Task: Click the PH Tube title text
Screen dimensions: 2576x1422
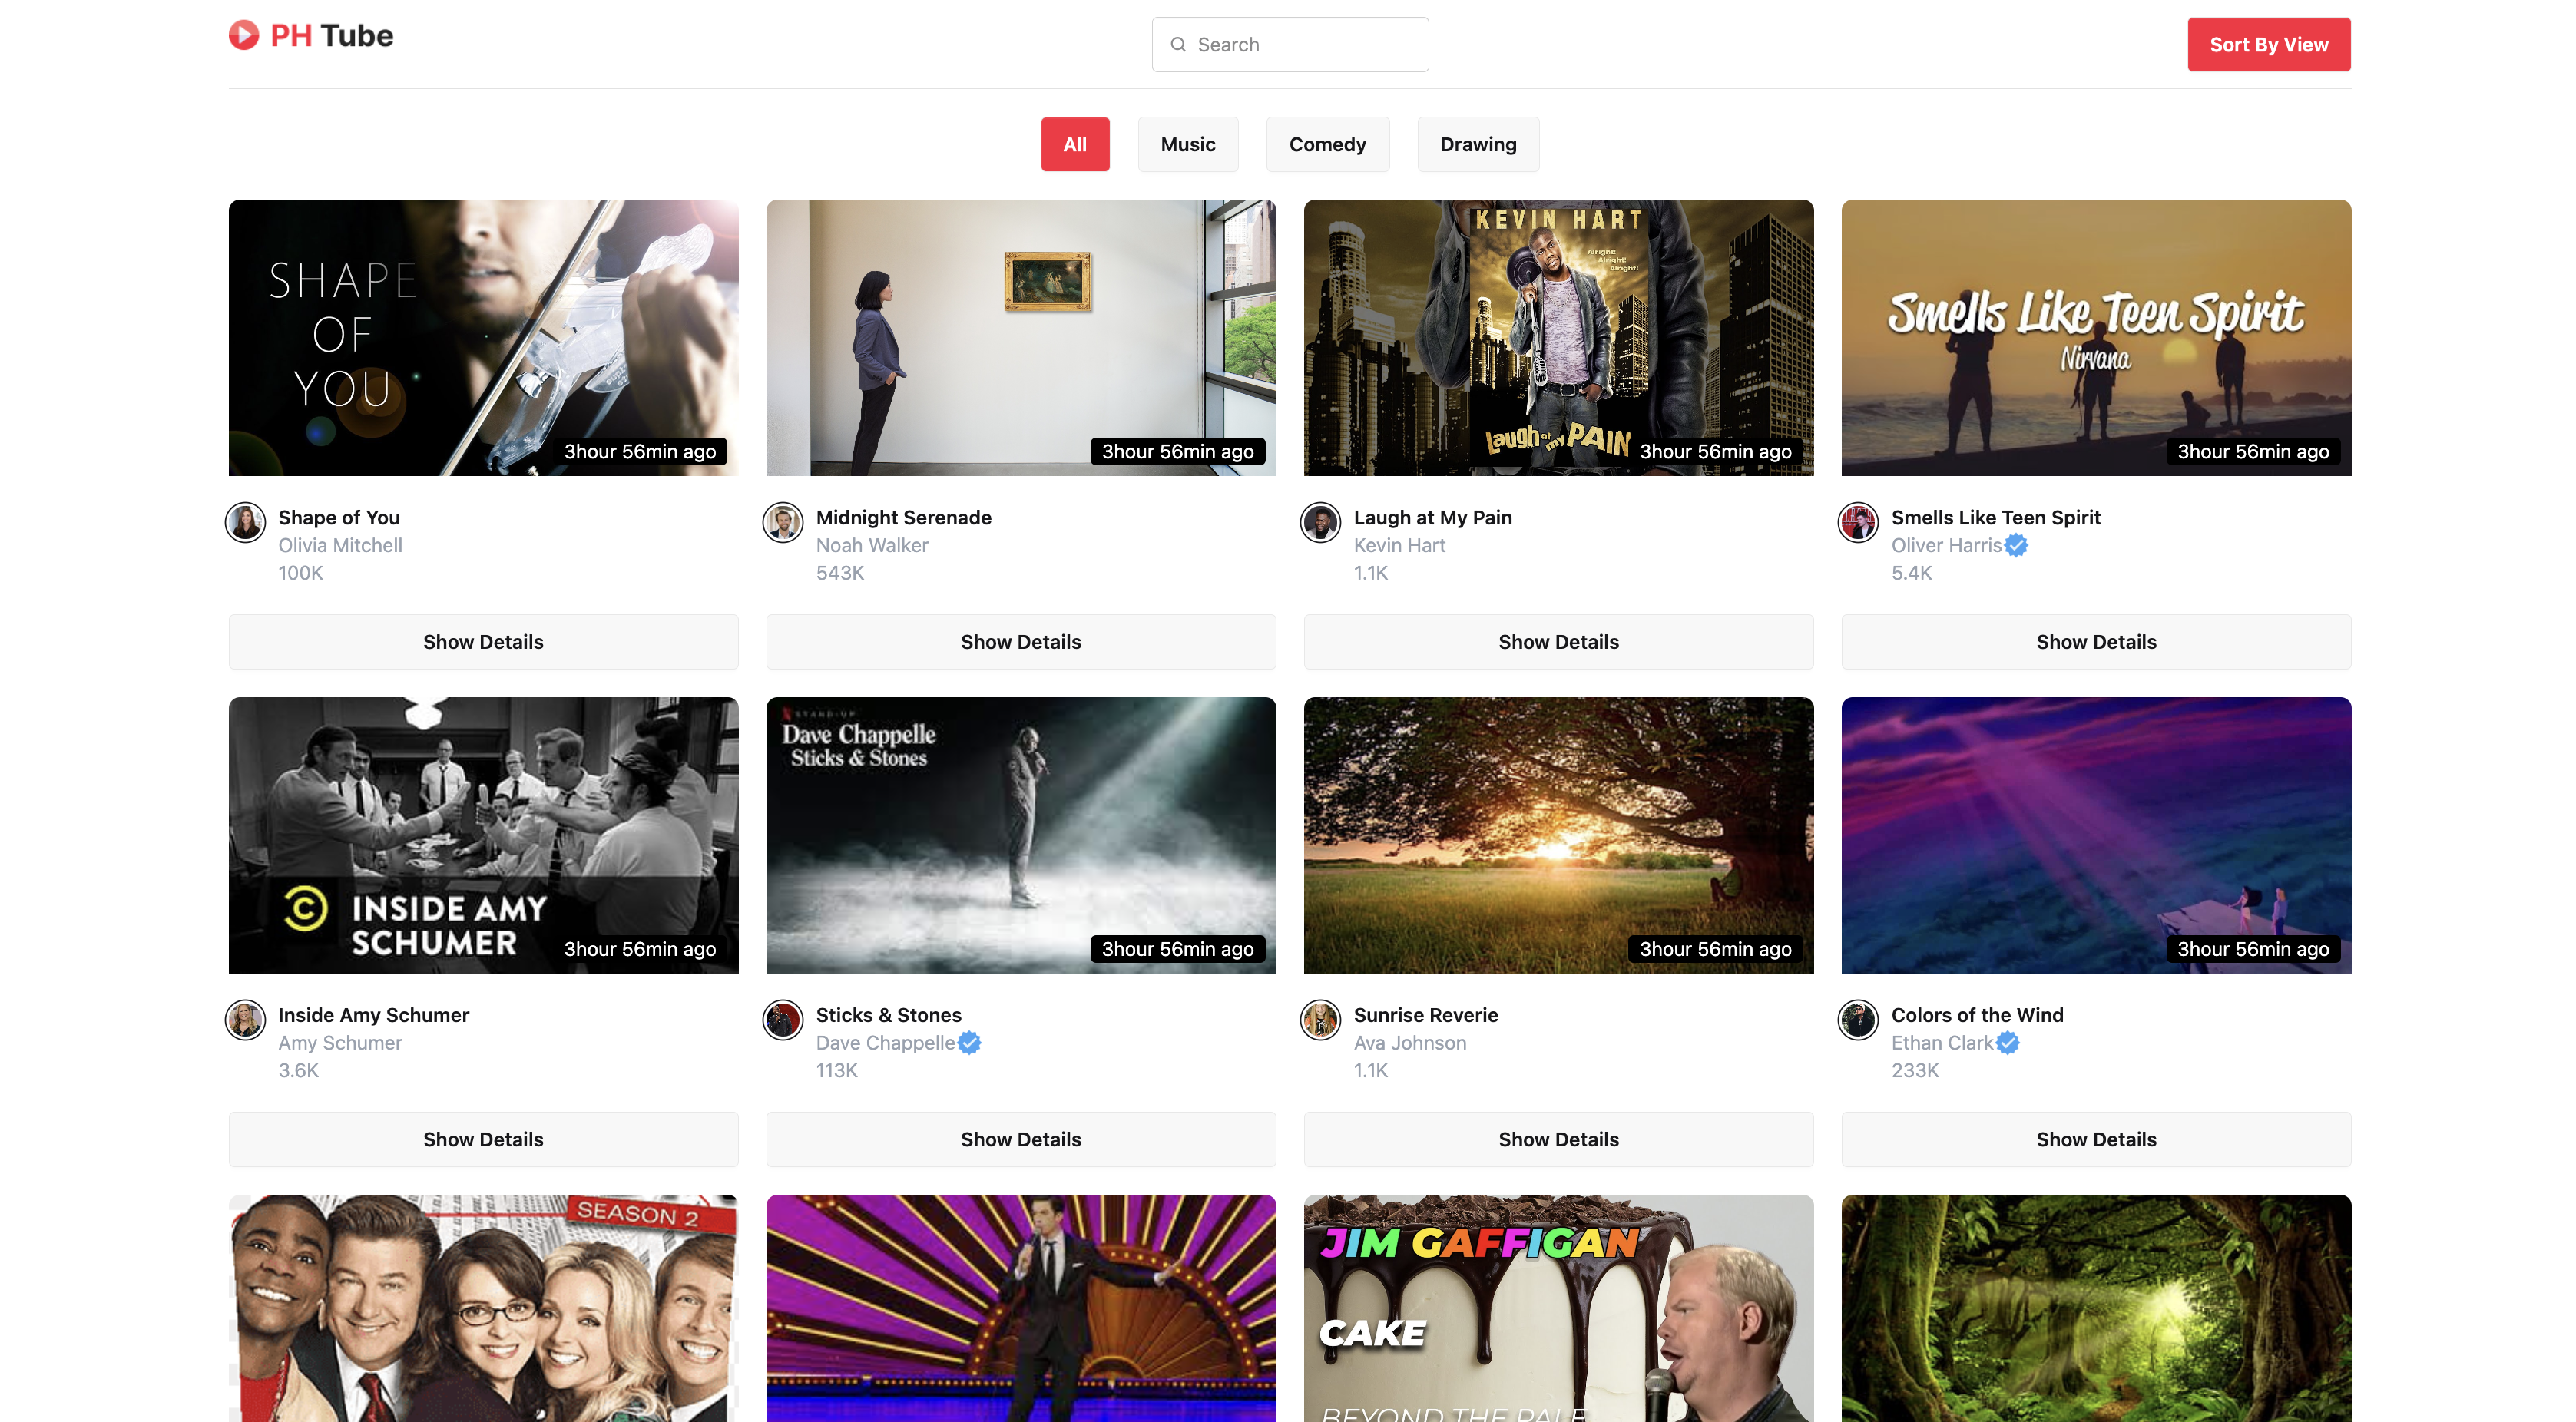Action: pos(332,36)
